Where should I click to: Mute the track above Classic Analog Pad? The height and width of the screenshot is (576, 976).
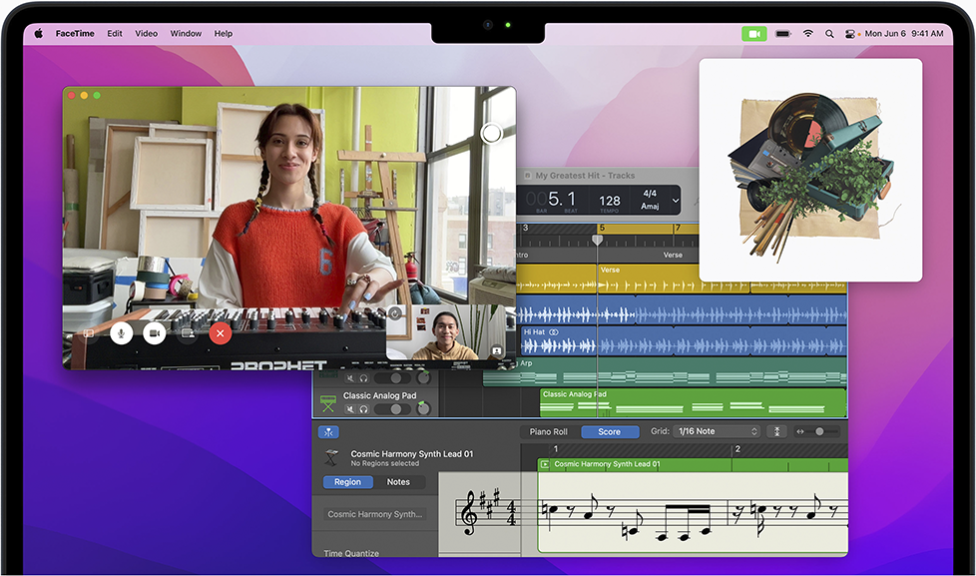tap(350, 378)
